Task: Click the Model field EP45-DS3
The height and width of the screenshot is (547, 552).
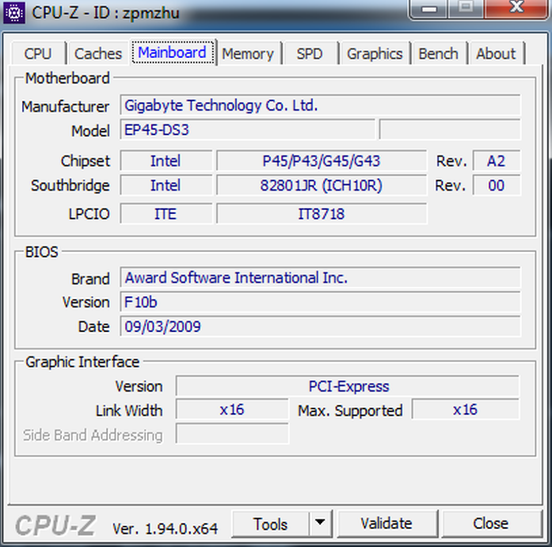Action: [247, 130]
